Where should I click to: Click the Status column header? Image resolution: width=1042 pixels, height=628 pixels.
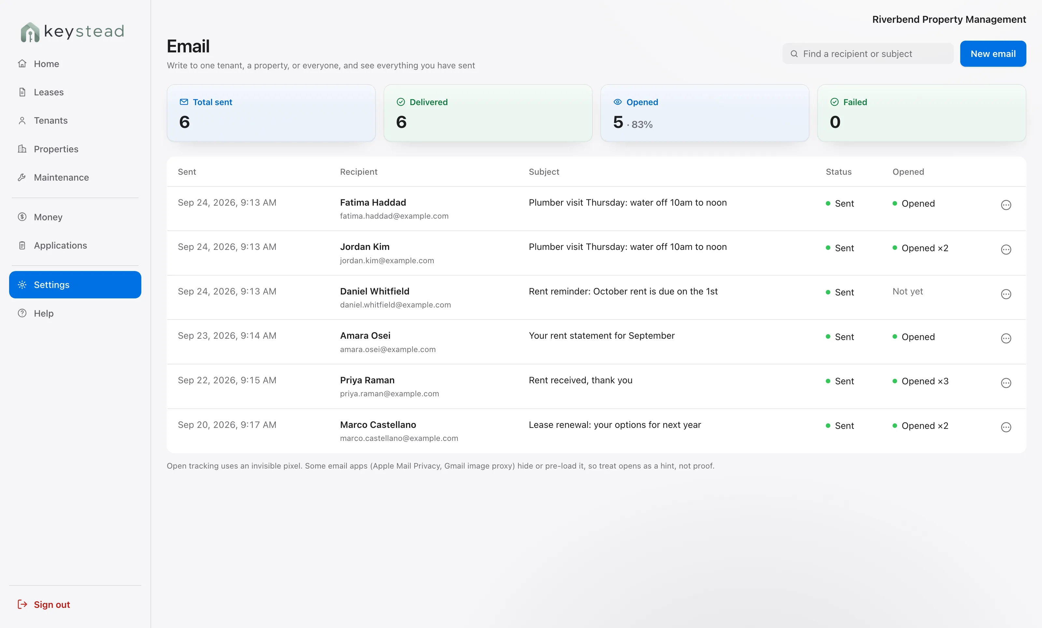coord(838,171)
